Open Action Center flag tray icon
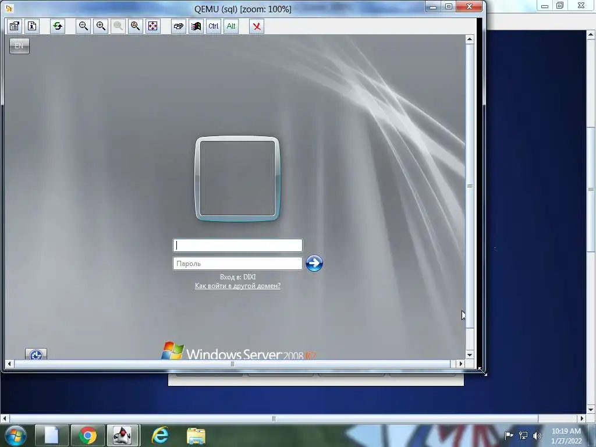Screen dimensions: 596x447 (509, 435)
